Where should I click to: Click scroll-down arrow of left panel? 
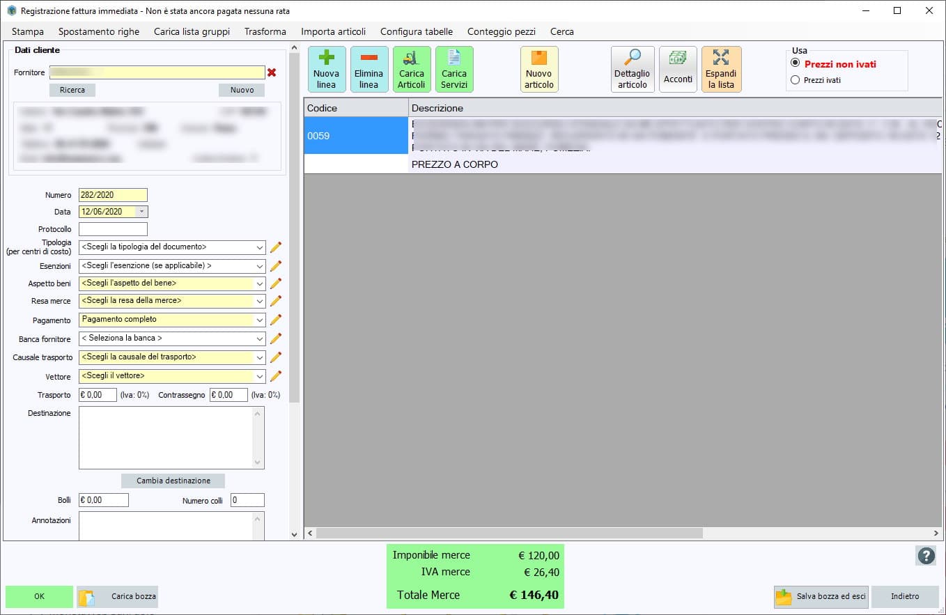pos(294,534)
